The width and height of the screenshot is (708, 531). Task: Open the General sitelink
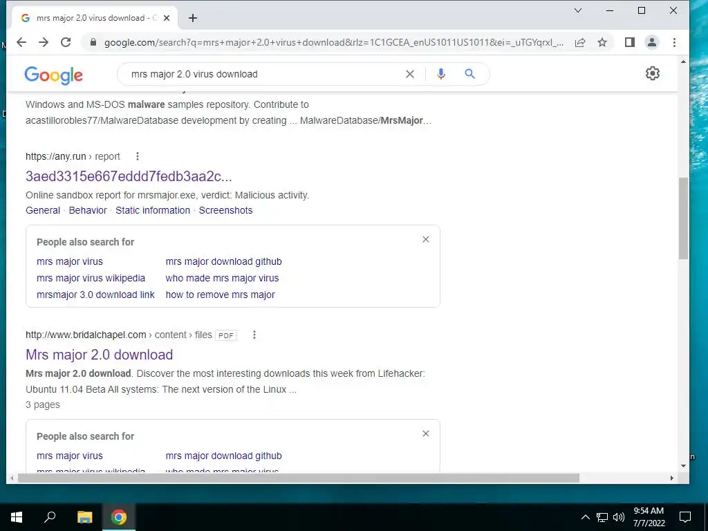click(43, 210)
